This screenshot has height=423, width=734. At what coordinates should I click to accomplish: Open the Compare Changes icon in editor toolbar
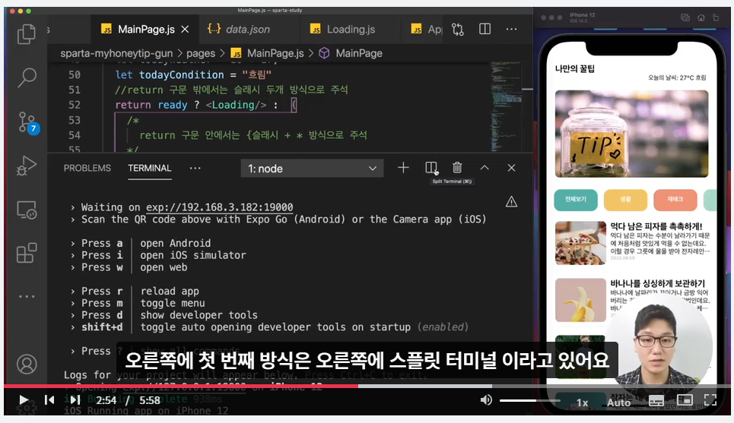(457, 30)
